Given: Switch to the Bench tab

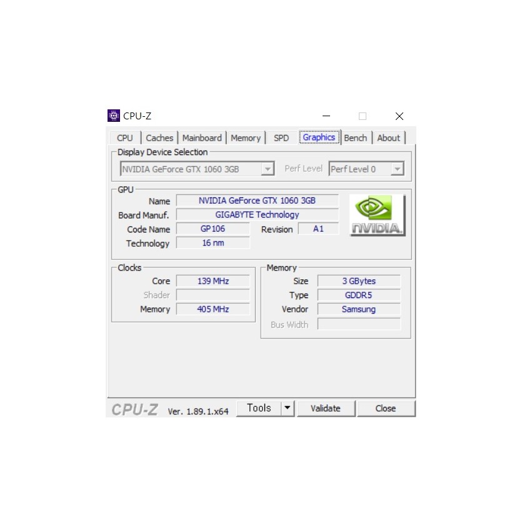Looking at the screenshot, I should click(x=356, y=137).
